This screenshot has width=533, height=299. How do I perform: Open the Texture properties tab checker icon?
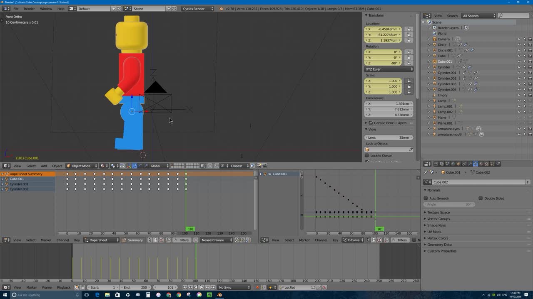pyautogui.click(x=486, y=164)
